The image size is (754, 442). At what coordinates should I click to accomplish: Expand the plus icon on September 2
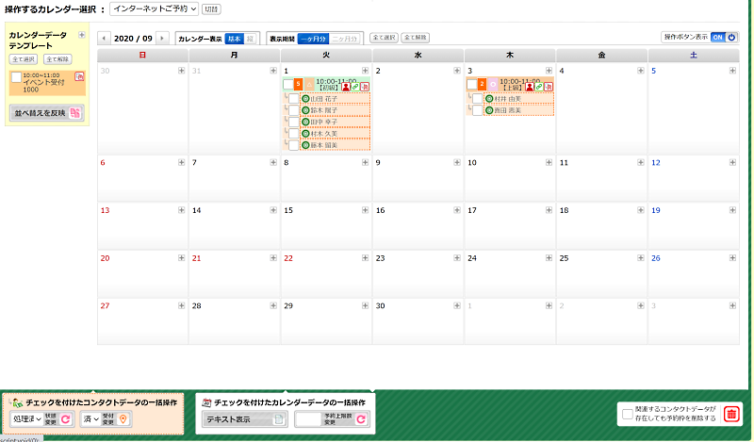click(x=457, y=71)
